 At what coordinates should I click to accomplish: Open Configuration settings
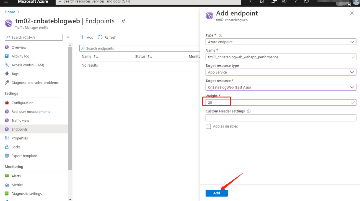[22, 103]
